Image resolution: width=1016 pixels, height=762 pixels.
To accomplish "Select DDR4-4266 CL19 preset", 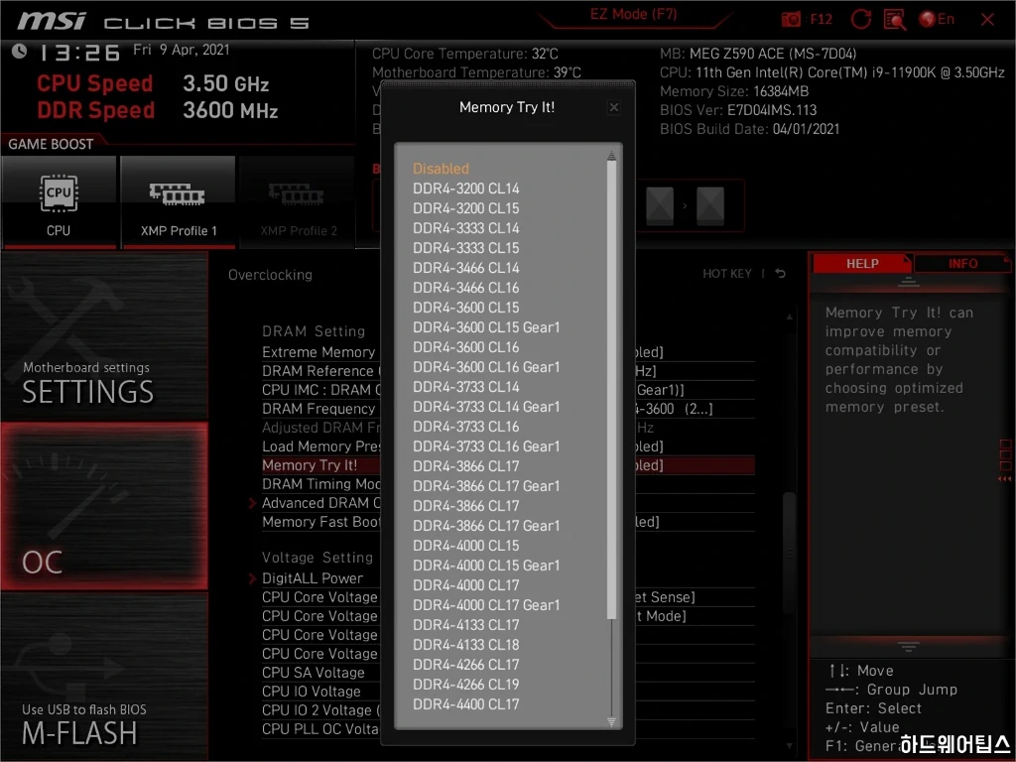I will click(x=466, y=685).
